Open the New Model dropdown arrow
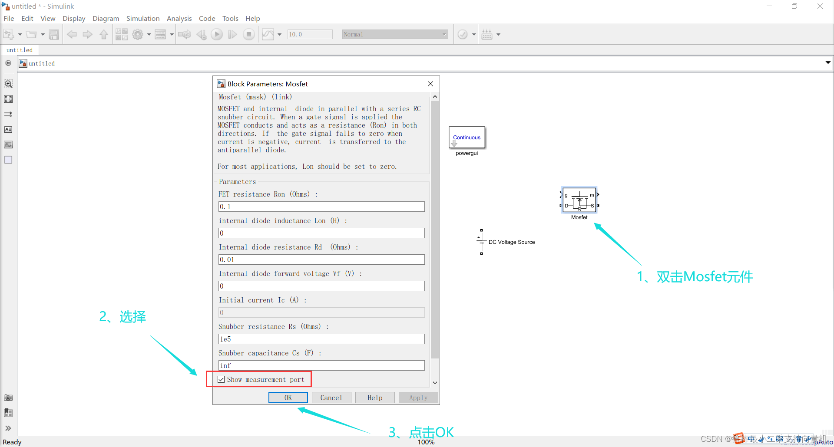This screenshot has height=447, width=834. 20,34
